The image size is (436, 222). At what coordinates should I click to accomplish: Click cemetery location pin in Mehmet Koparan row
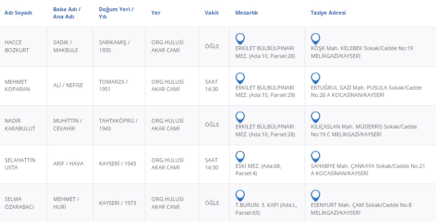[x=240, y=78]
